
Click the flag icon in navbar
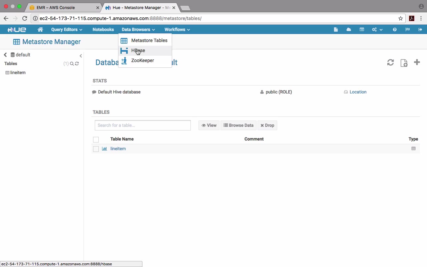[x=407, y=29]
